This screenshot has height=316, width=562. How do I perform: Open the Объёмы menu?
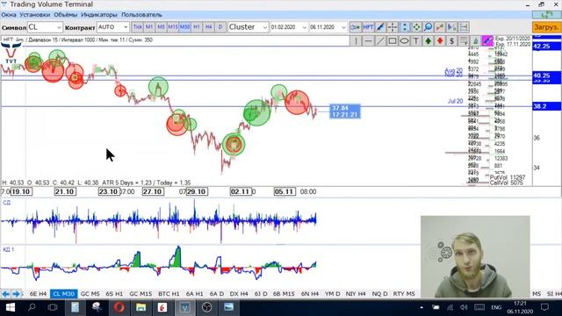coord(66,15)
